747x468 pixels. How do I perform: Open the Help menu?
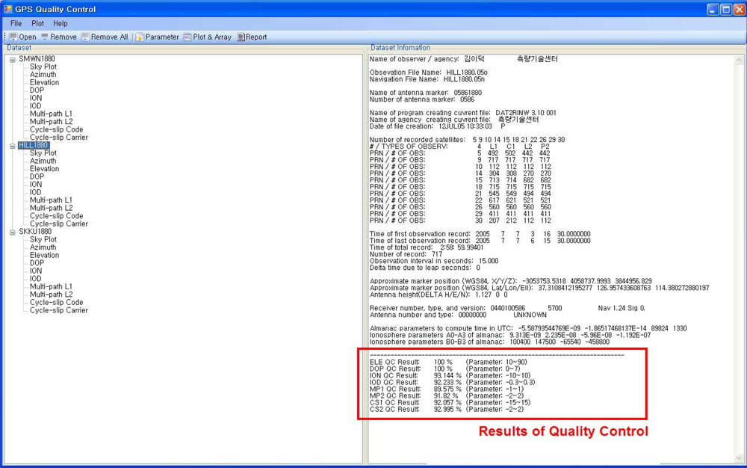coord(60,23)
